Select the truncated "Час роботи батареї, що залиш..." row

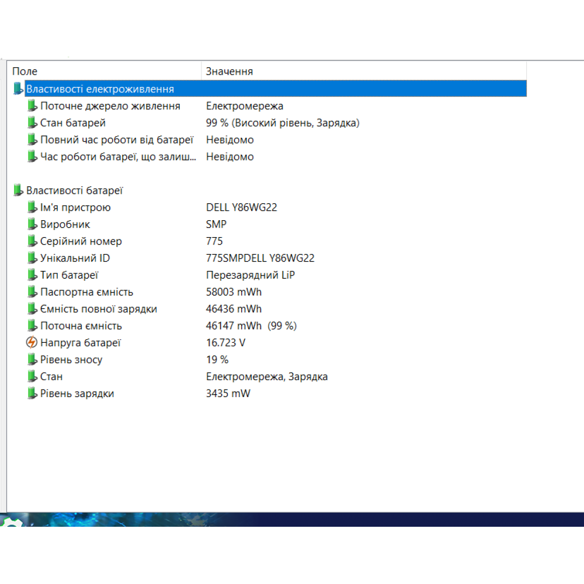tap(117, 157)
